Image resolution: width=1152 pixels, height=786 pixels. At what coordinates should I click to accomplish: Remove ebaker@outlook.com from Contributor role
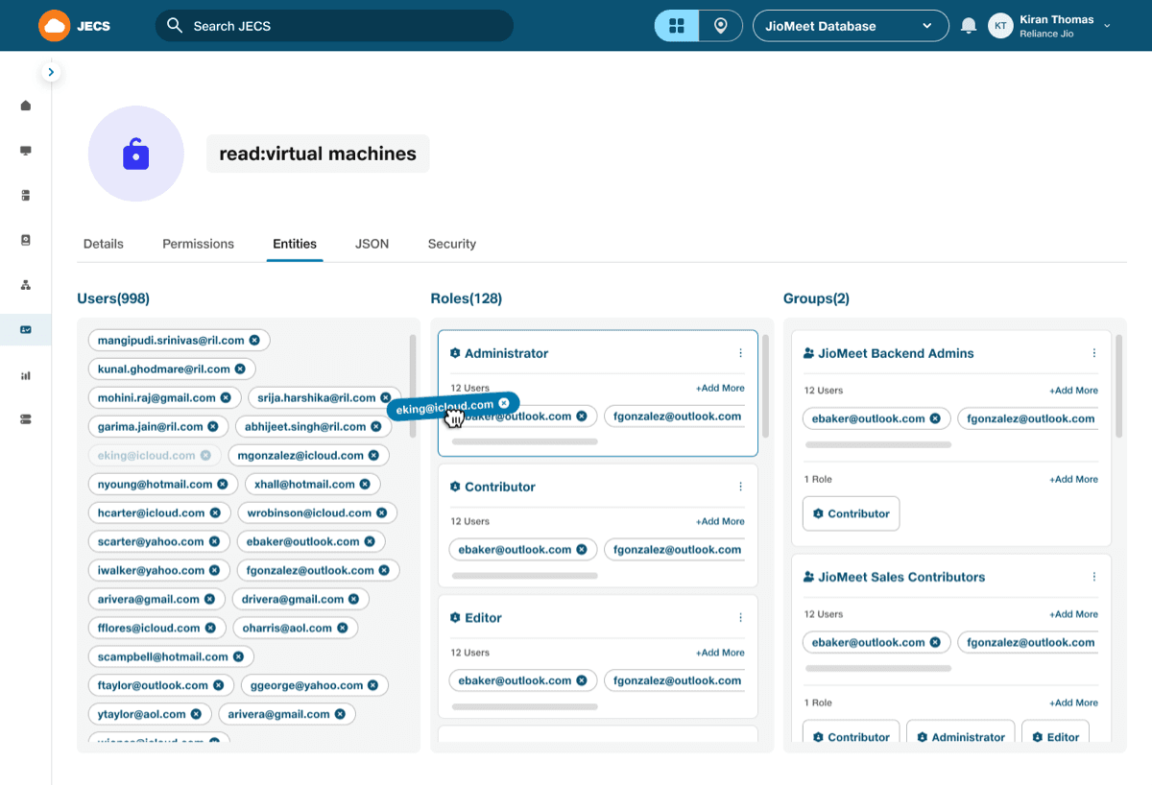pyautogui.click(x=582, y=550)
